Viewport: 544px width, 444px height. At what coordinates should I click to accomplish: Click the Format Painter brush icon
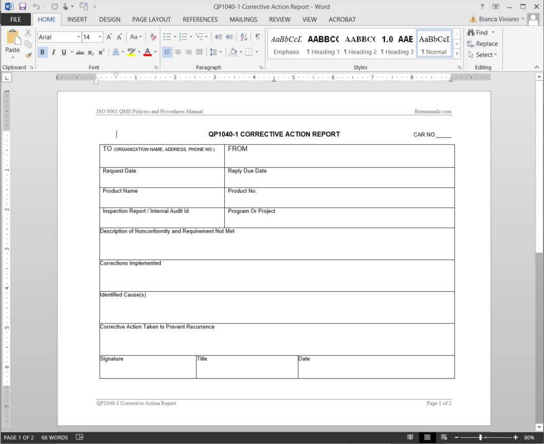click(x=28, y=55)
